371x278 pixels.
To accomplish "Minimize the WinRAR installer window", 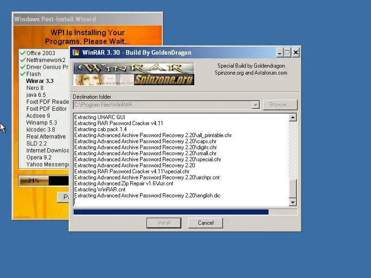I will coord(280,52).
